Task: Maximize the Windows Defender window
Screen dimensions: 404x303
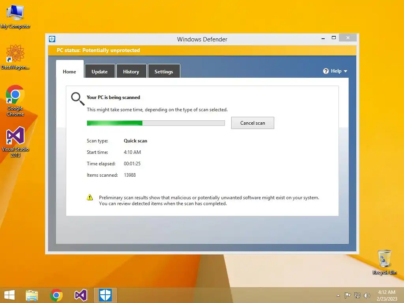Action: [x=334, y=38]
